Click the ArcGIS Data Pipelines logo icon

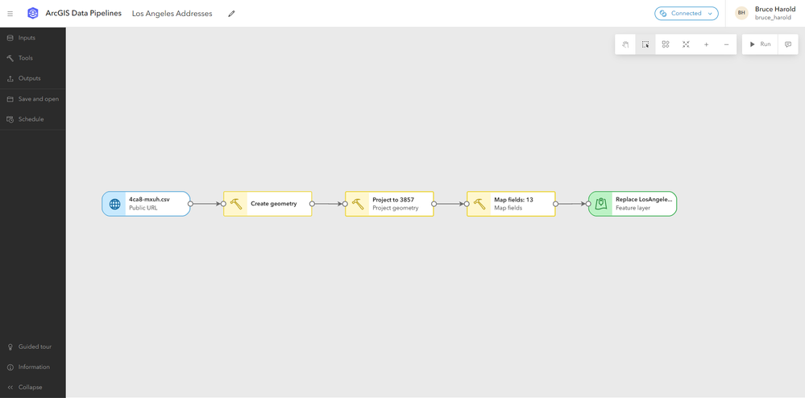click(33, 14)
